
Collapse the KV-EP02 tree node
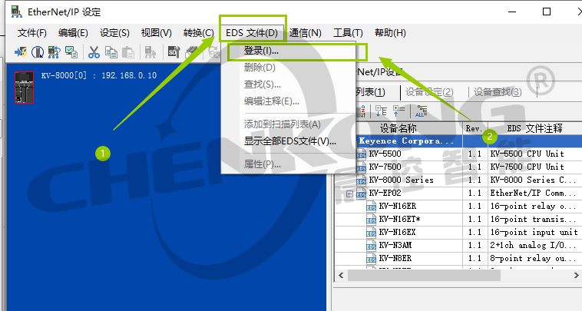350,194
